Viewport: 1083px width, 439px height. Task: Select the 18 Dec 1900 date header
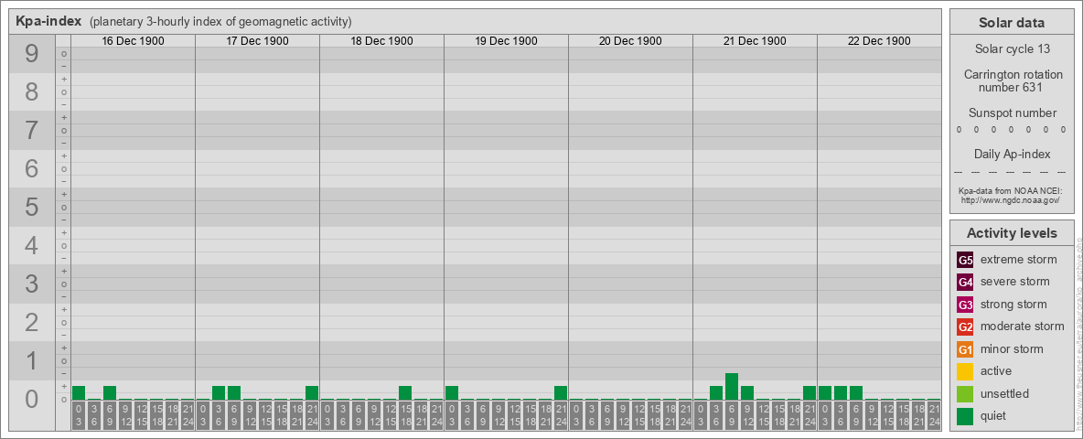point(382,41)
